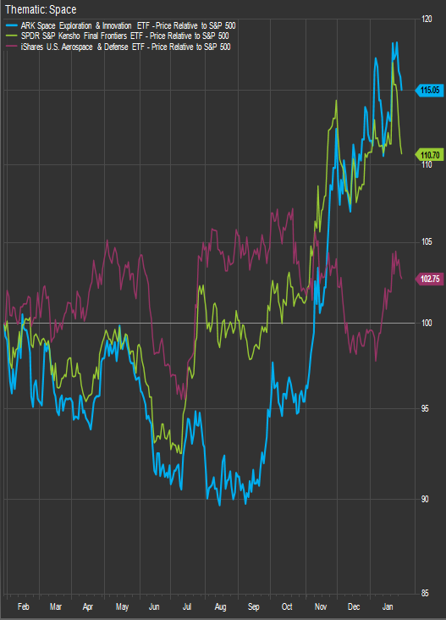The image size is (446, 620).
Task: Click the blue 115.05 value tag
Action: click(x=429, y=90)
